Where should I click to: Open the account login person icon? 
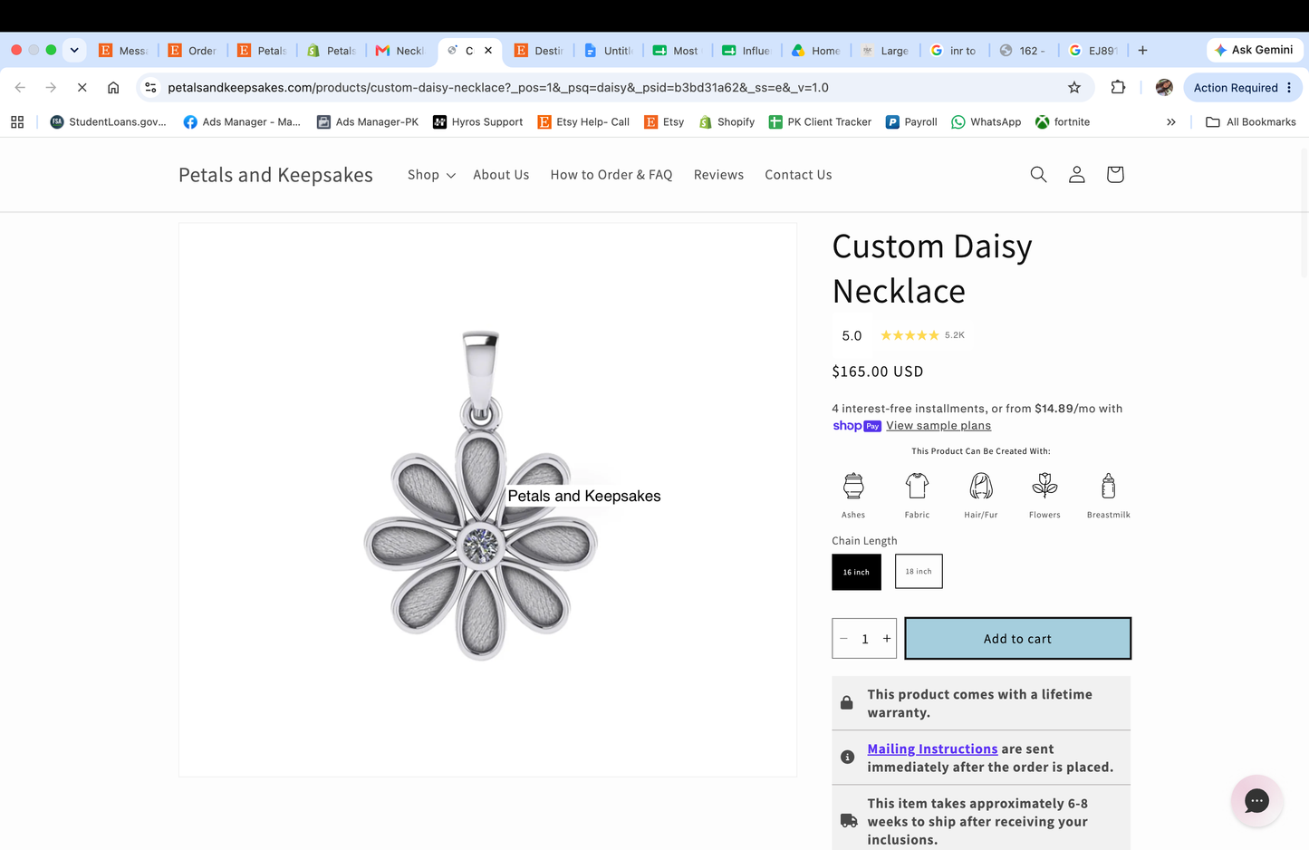coord(1076,174)
